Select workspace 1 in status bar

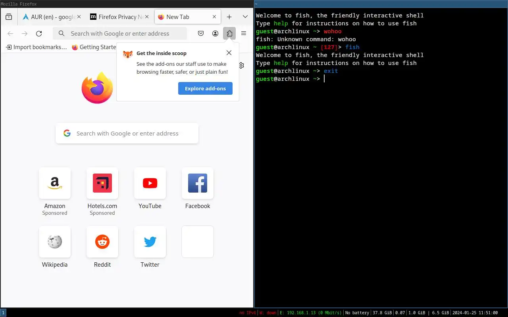click(3, 313)
